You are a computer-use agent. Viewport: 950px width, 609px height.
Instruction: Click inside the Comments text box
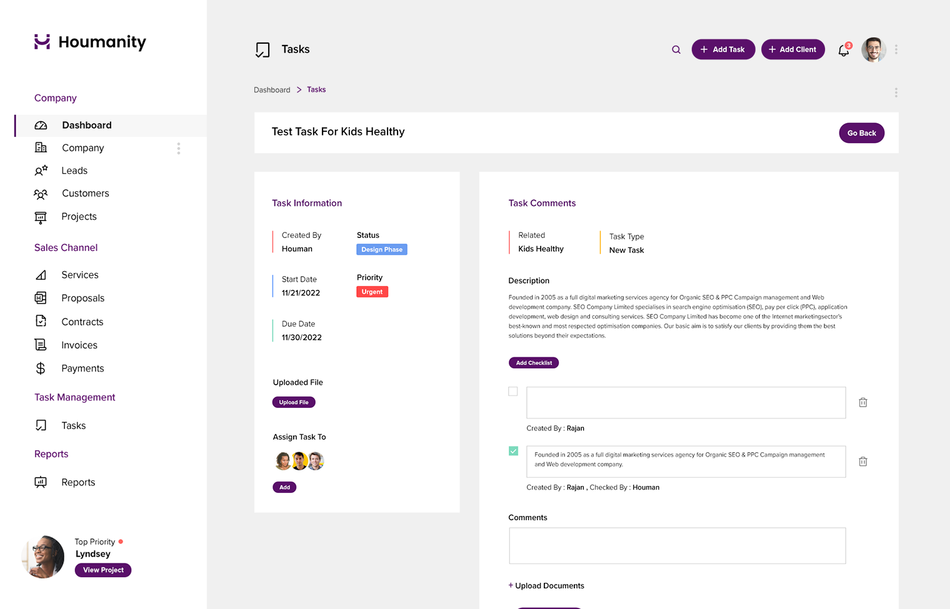point(677,545)
